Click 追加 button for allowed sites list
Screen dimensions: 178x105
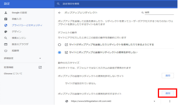pyautogui.click(x=168, y=93)
